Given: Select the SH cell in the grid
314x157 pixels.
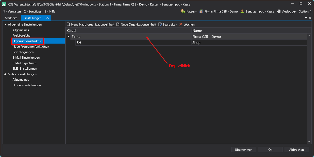Looking at the screenshot, I should tap(133, 43).
